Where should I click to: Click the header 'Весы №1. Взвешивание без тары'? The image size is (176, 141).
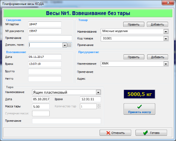(x=88, y=13)
